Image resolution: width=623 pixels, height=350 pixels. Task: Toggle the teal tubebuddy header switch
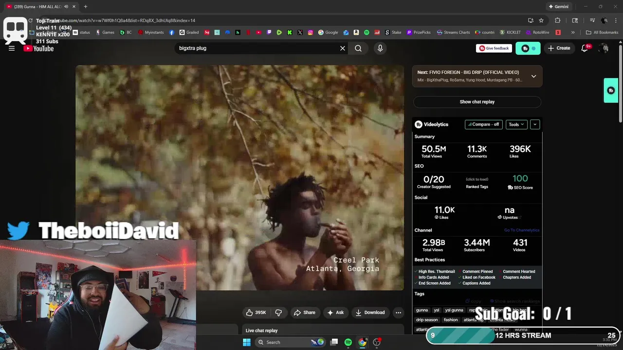click(528, 48)
